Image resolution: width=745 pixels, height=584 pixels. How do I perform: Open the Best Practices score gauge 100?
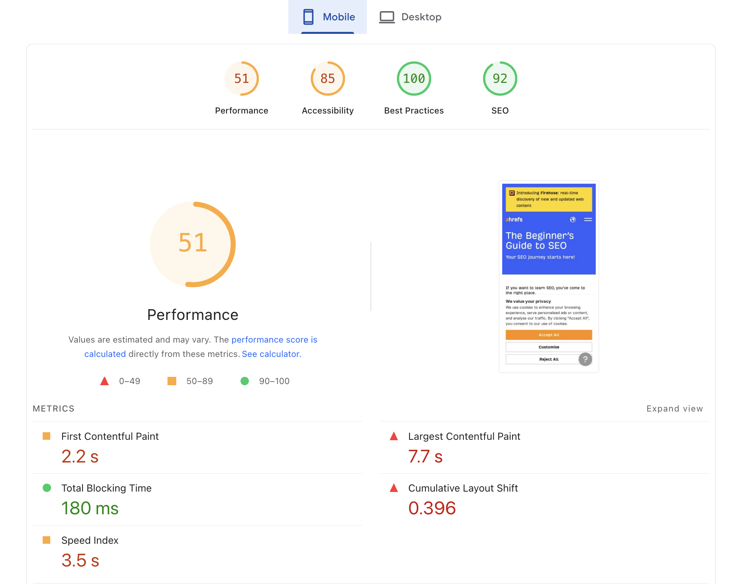pyautogui.click(x=414, y=78)
